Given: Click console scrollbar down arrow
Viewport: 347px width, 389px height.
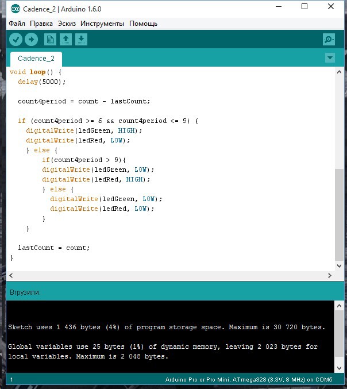Looking at the screenshot, I should [x=339, y=368].
